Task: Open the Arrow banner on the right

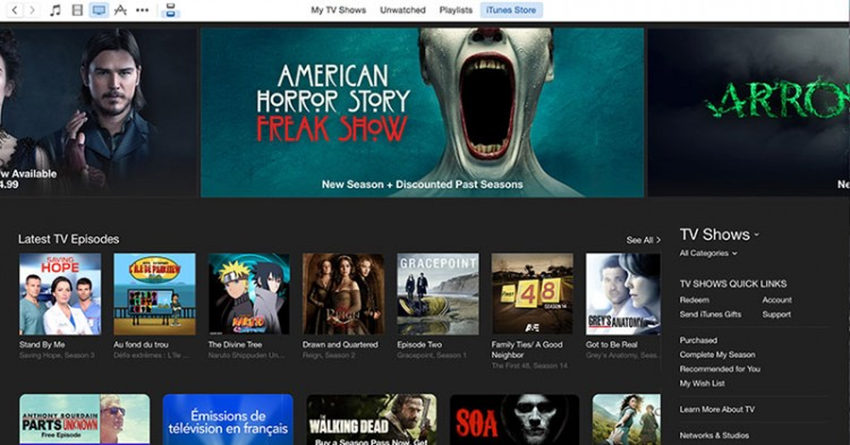Action: pos(749,112)
